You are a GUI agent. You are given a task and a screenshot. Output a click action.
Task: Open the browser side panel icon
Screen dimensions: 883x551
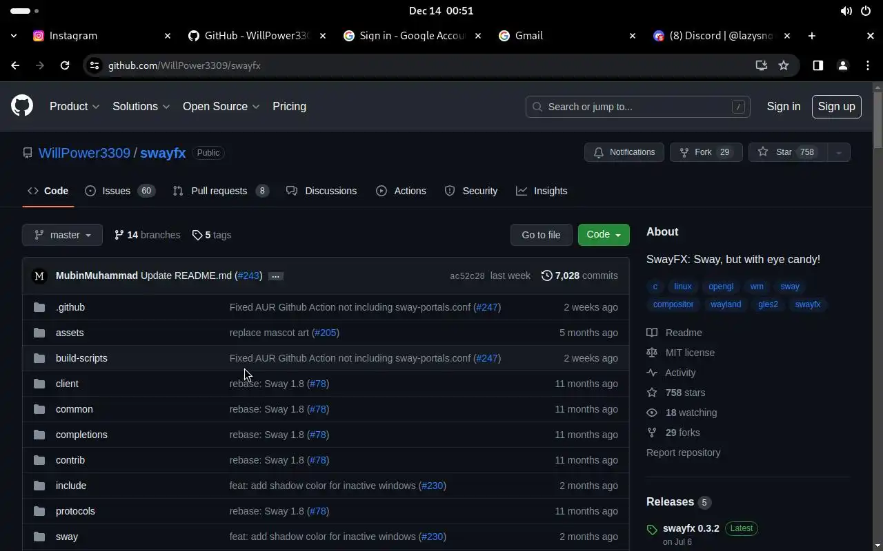tap(818, 65)
